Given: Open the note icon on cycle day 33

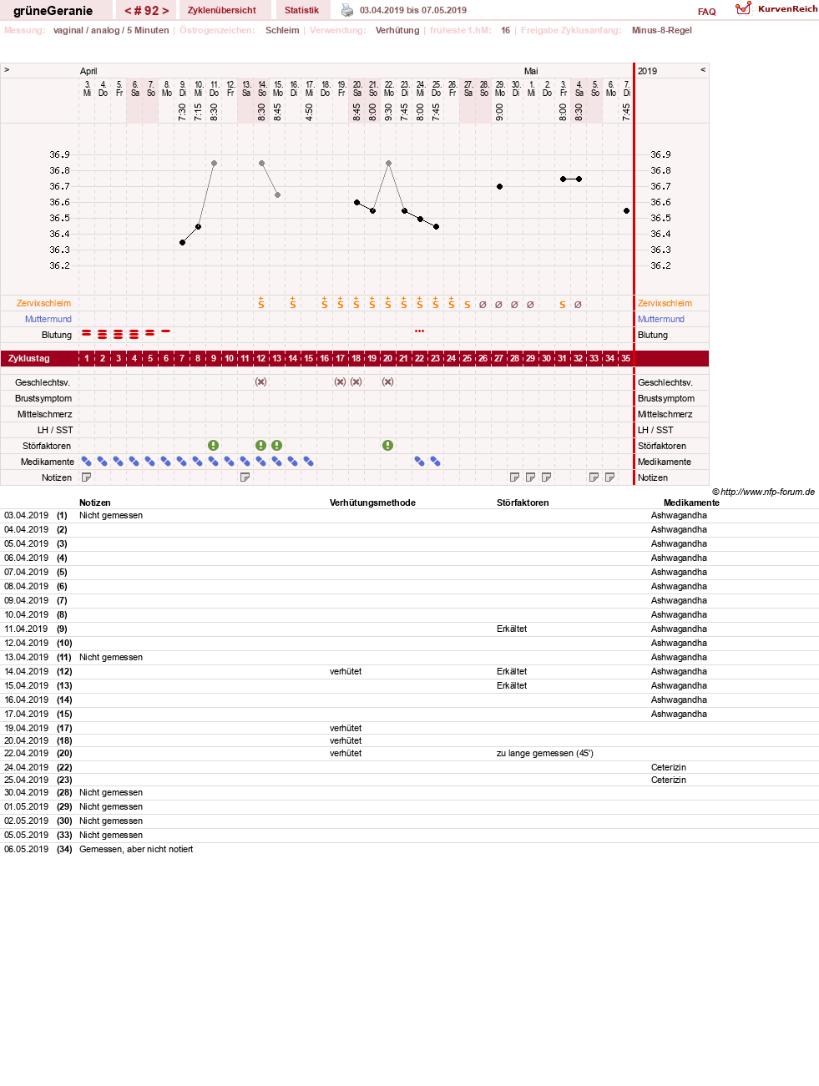Looking at the screenshot, I should 594,477.
